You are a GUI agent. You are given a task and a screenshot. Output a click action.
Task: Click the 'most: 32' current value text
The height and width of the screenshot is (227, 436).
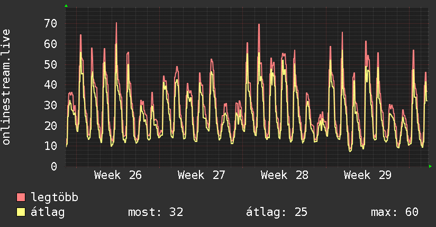coord(156,212)
